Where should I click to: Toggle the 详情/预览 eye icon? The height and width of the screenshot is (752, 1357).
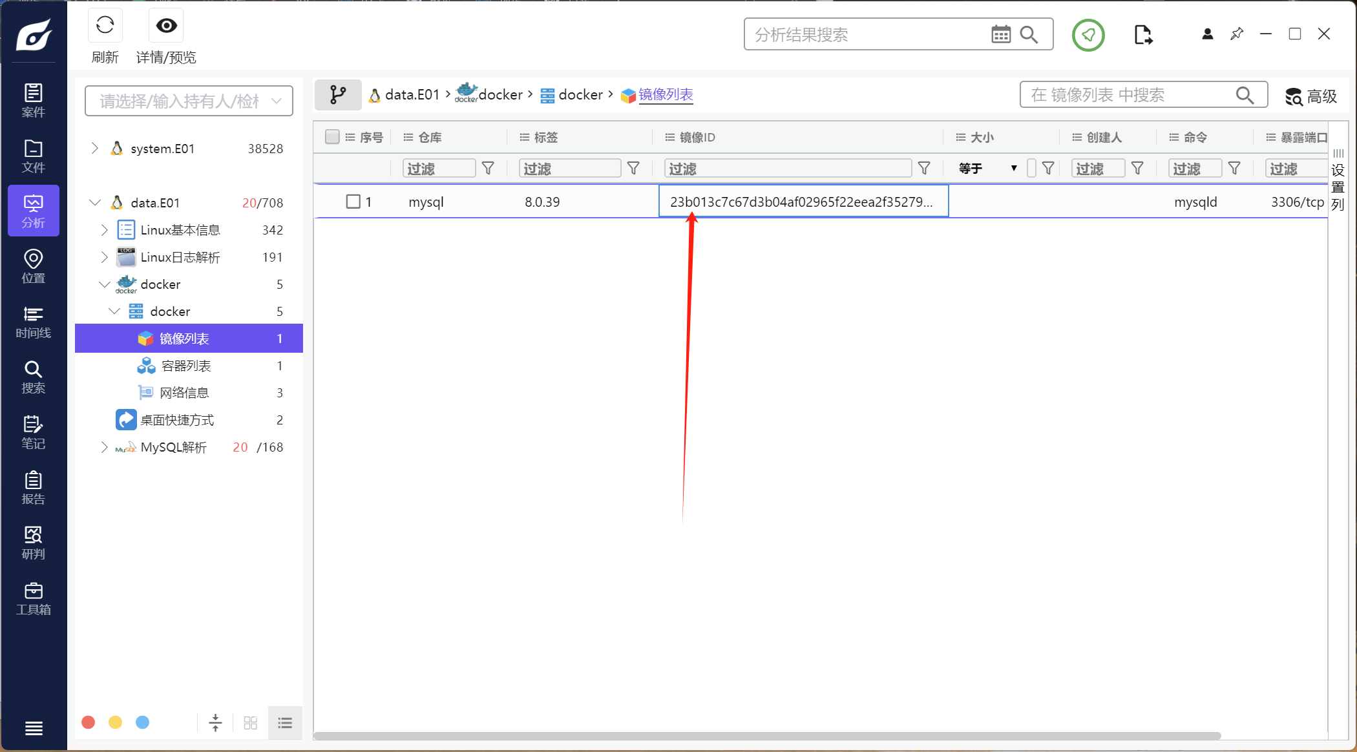tap(166, 26)
